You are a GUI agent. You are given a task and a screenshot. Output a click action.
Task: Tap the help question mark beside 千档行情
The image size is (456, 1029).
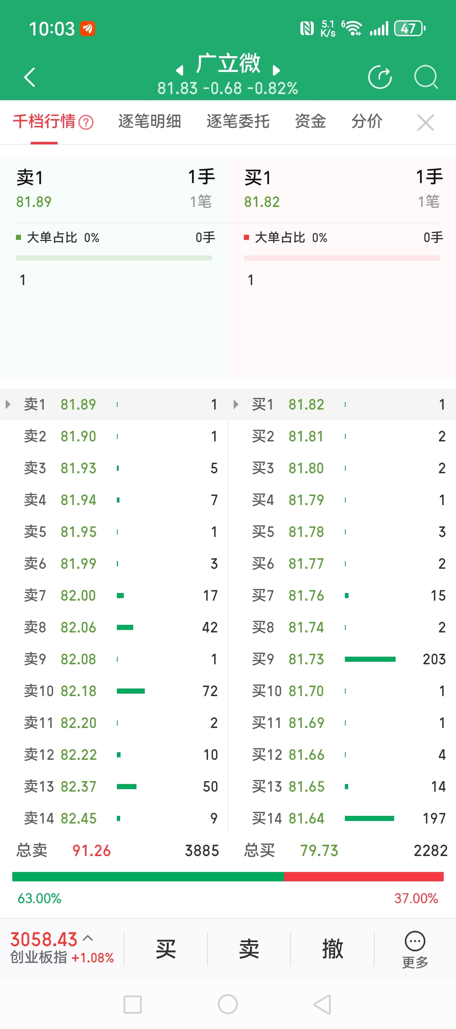(x=86, y=122)
